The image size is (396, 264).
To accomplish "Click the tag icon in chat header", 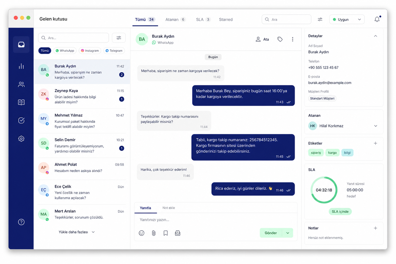I will (x=280, y=39).
